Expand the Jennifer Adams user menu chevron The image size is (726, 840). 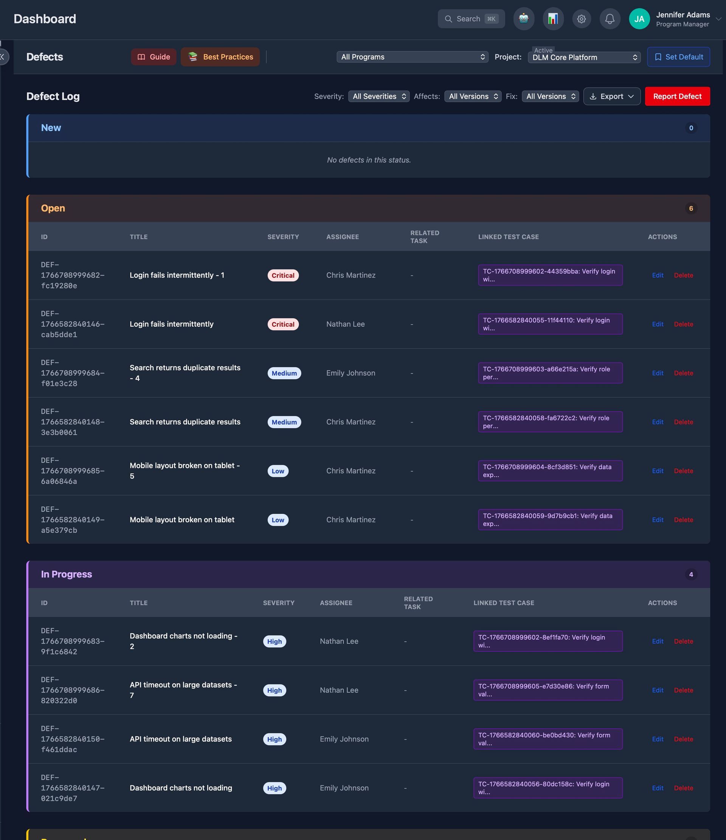pyautogui.click(x=718, y=19)
